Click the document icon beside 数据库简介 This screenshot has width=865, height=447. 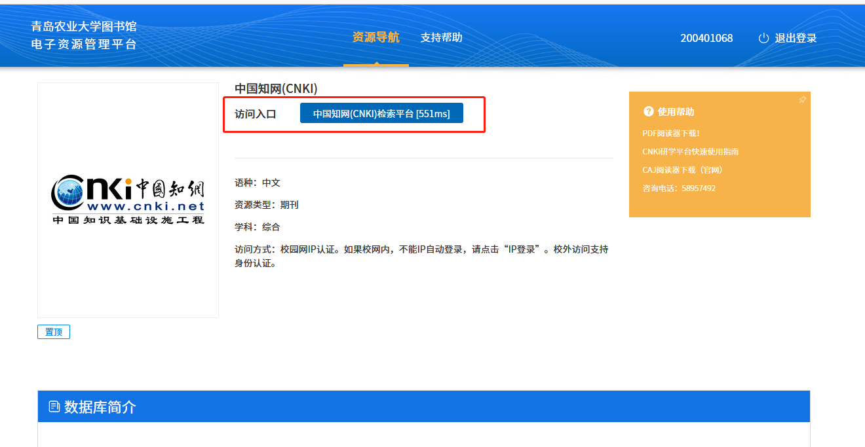click(54, 407)
